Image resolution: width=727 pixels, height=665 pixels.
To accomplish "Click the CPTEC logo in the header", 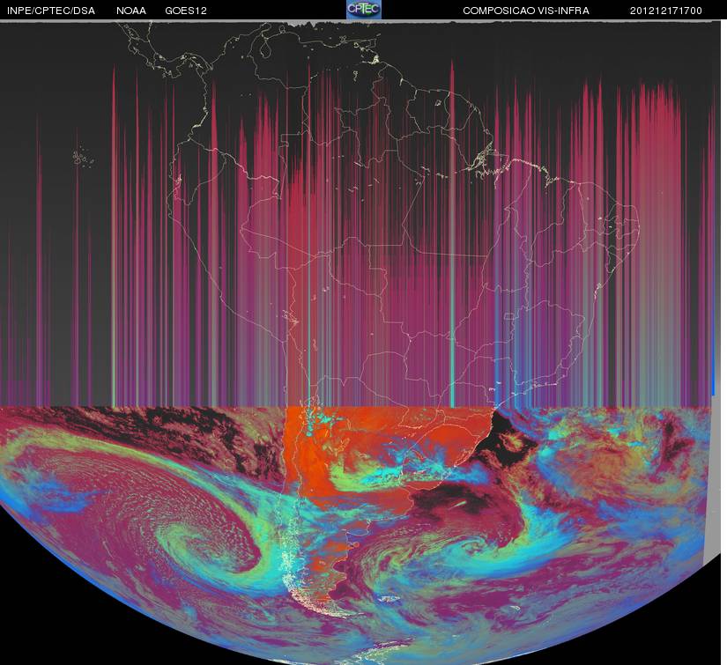I will point(364,10).
